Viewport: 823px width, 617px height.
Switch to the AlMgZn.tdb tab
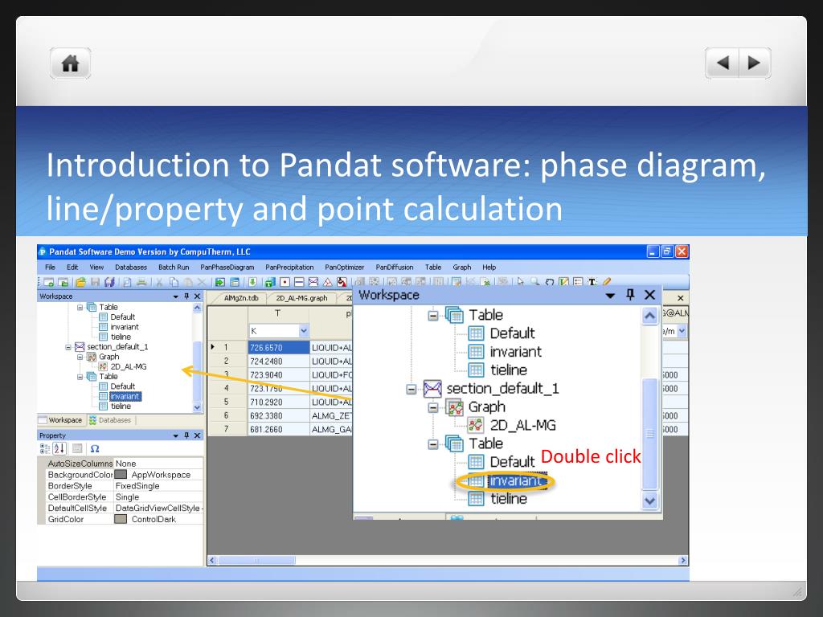click(x=241, y=298)
